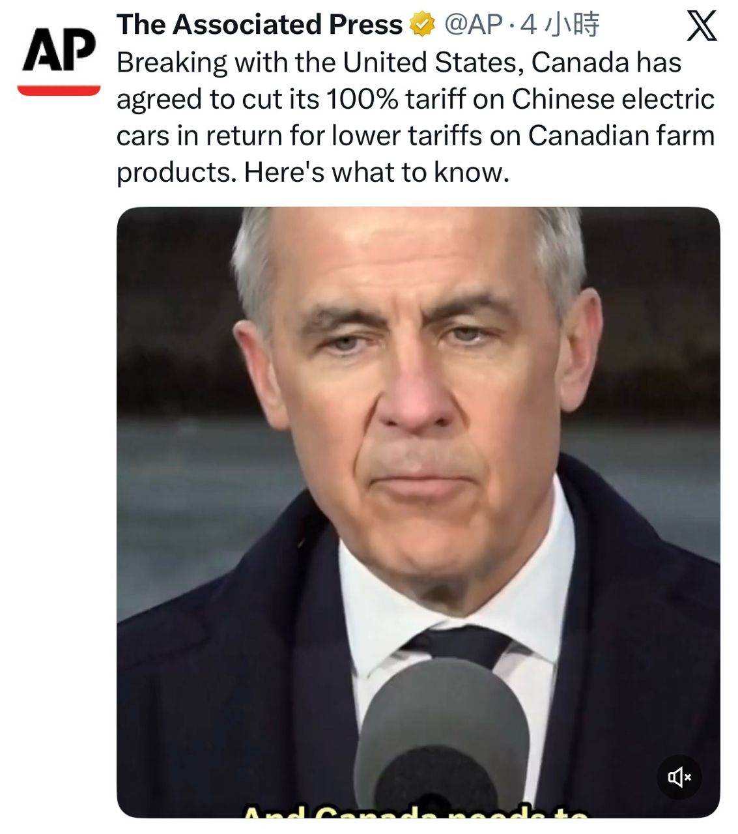Click the phrase "100% tariff" in the post
This screenshot has width=738, height=834.
[x=395, y=99]
